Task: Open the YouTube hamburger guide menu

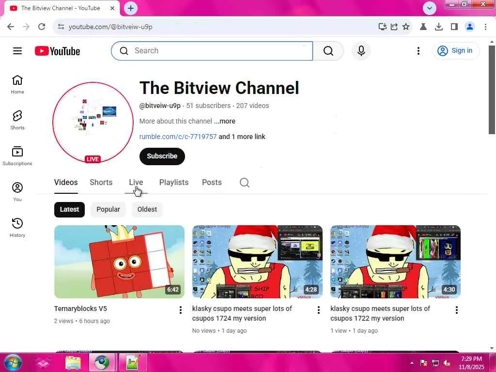Action: coord(17,50)
